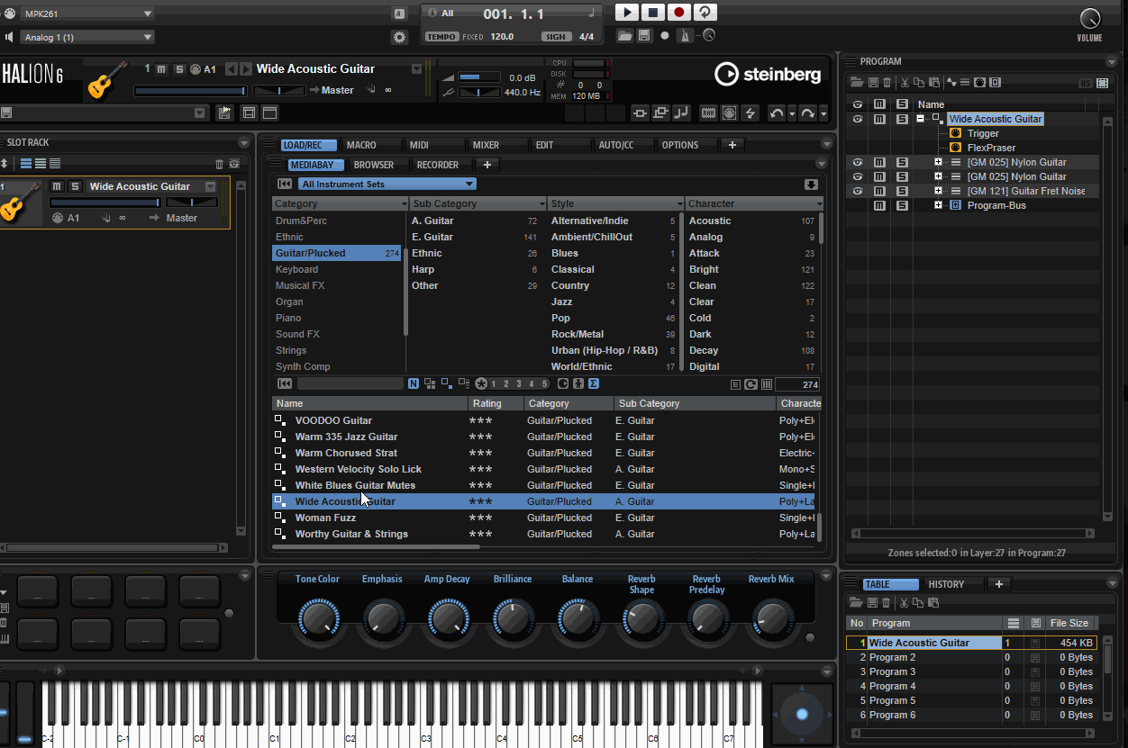Screen dimensions: 1128x748
Task: Open the HISTORY tab
Action: [946, 584]
